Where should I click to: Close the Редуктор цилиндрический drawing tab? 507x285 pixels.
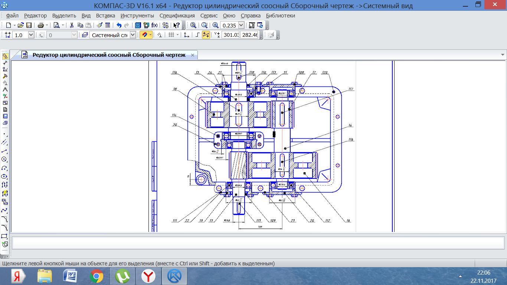pos(193,55)
